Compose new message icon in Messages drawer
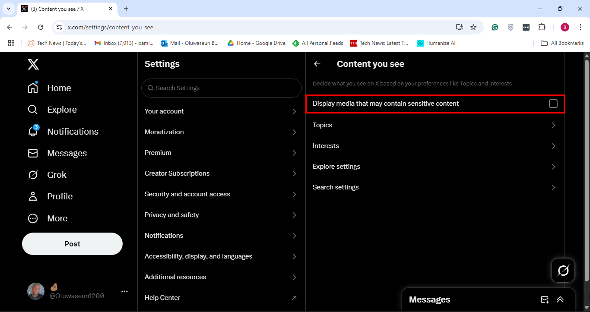 pos(545,299)
